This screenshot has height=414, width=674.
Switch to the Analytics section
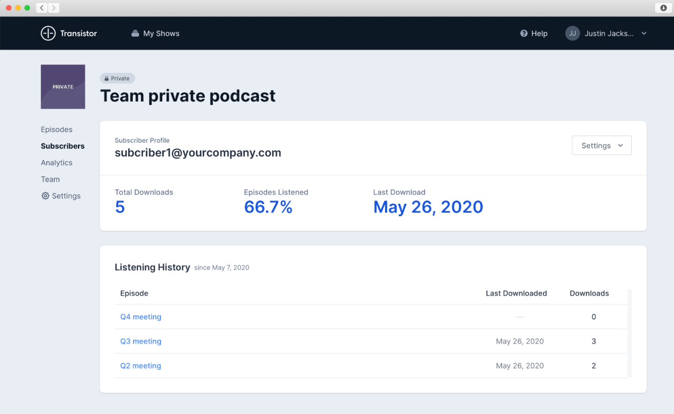tap(56, 163)
